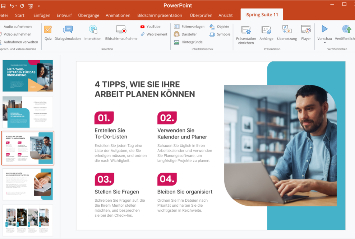
Task: Insert a Dialogsimulation
Action: tap(68, 32)
